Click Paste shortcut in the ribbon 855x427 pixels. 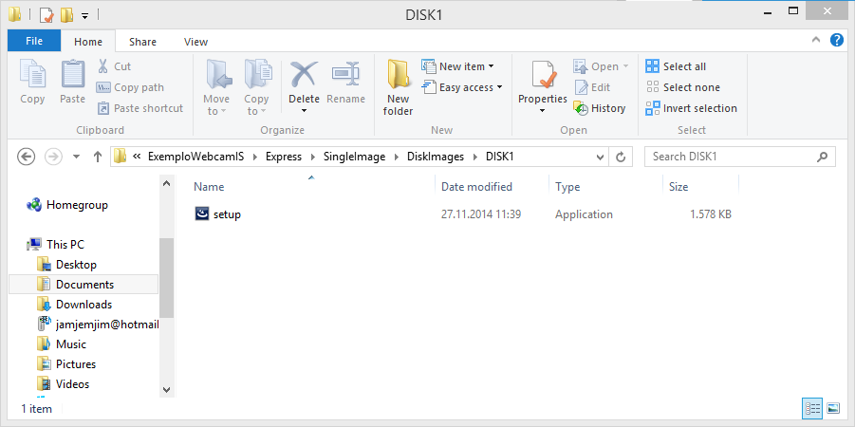pos(140,108)
